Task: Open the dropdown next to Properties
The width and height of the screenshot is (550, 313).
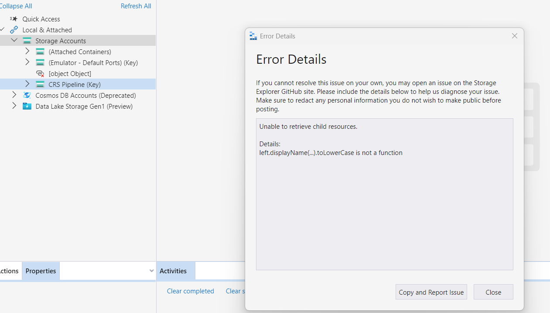Action: point(151,271)
